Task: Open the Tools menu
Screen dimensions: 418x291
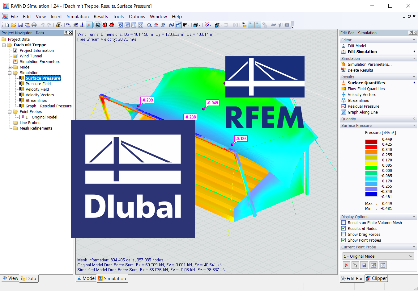Action: pyautogui.click(x=118, y=17)
